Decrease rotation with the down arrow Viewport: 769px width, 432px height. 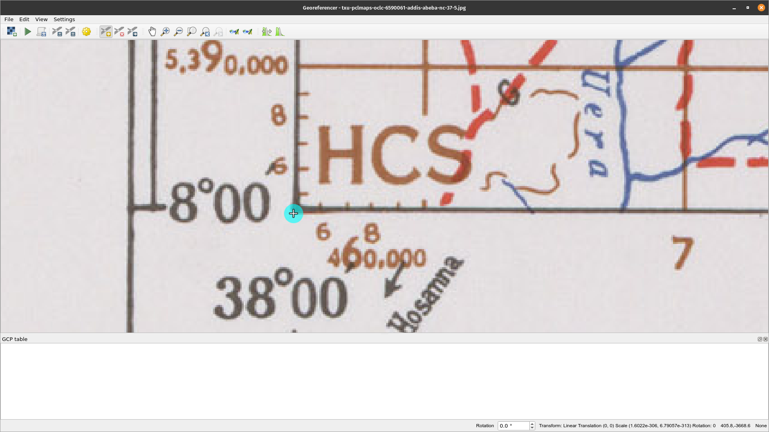coord(532,428)
